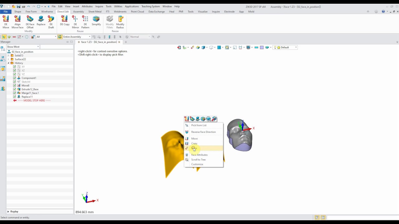Image resolution: width=399 pixels, height=224 pixels.
Task: Click the light purple square icon
Action: (x=262, y=47)
